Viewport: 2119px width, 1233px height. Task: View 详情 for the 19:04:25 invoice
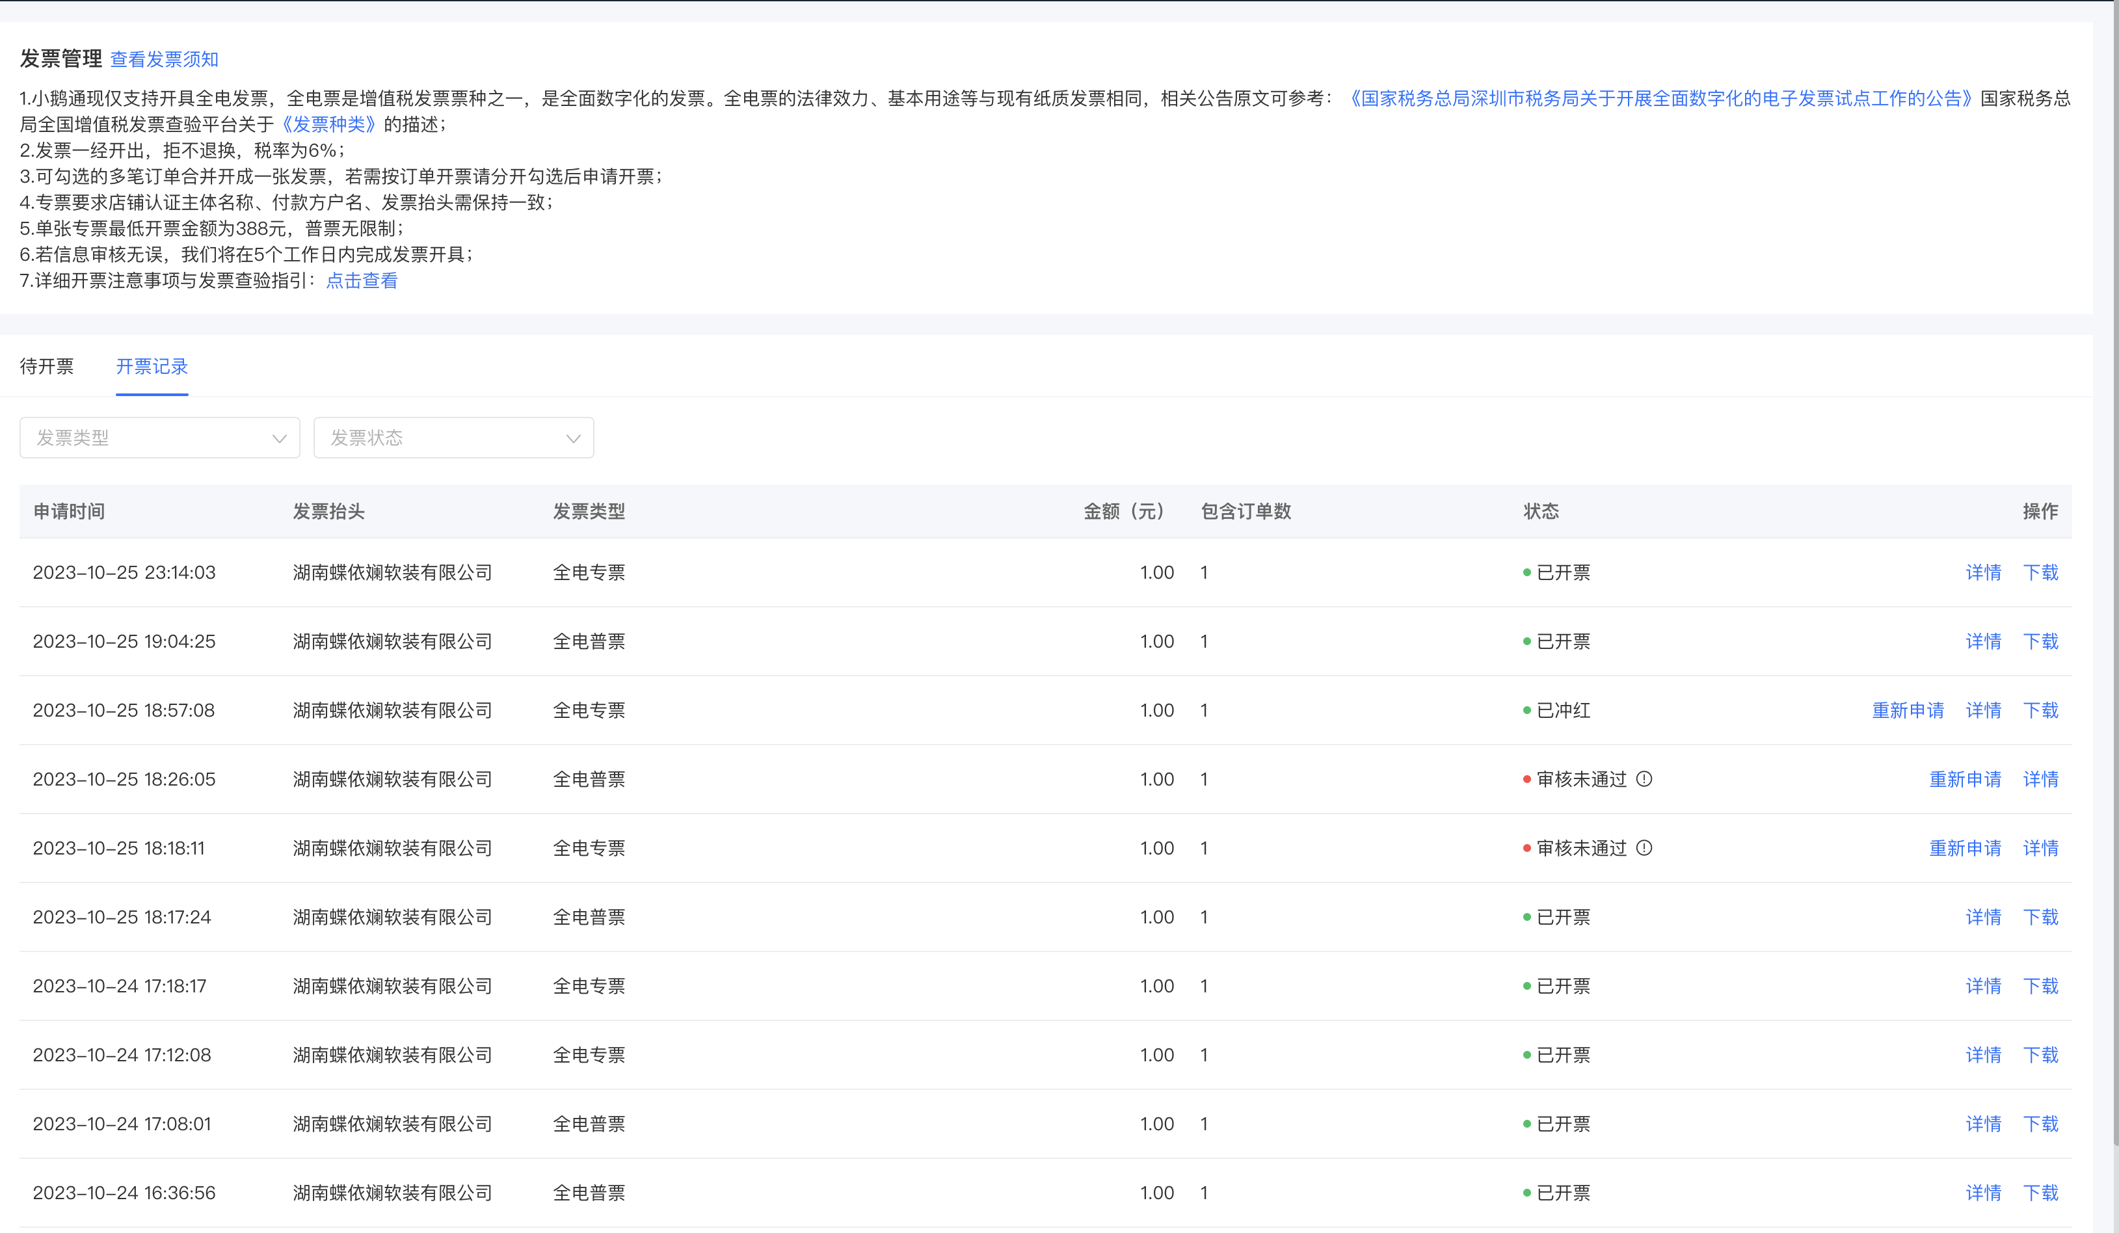point(1984,641)
